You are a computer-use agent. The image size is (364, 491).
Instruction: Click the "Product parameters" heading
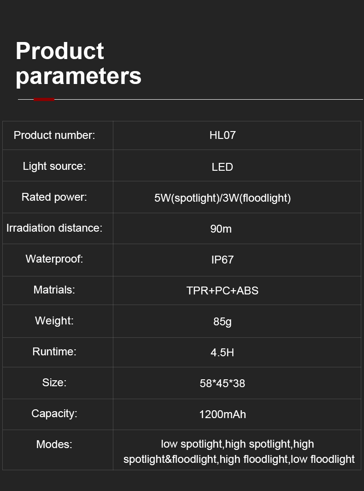tap(78, 64)
